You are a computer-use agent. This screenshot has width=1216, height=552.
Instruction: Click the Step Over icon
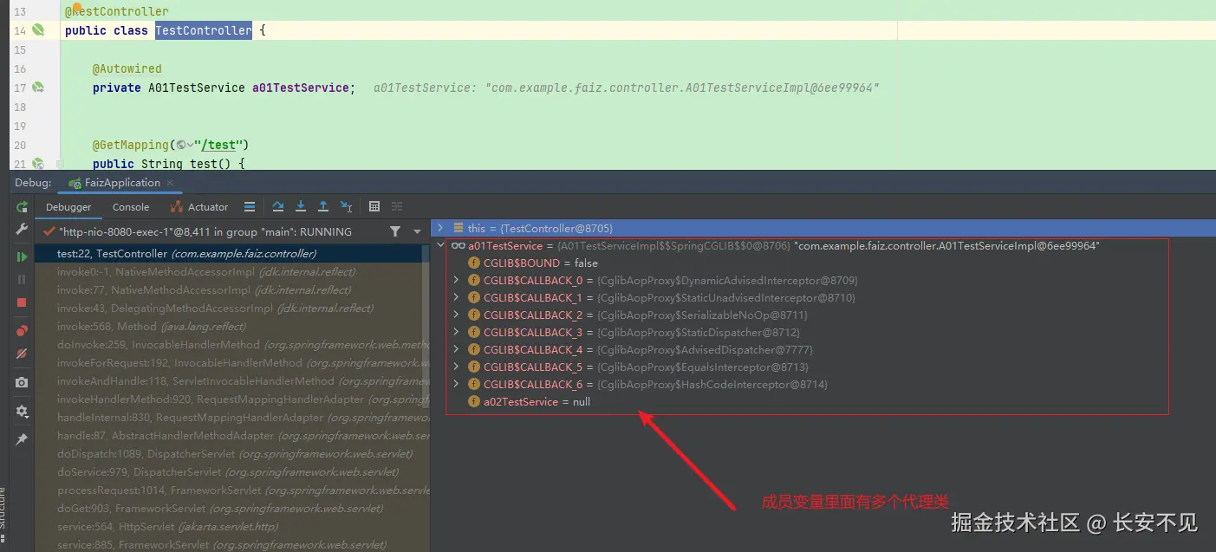278,207
